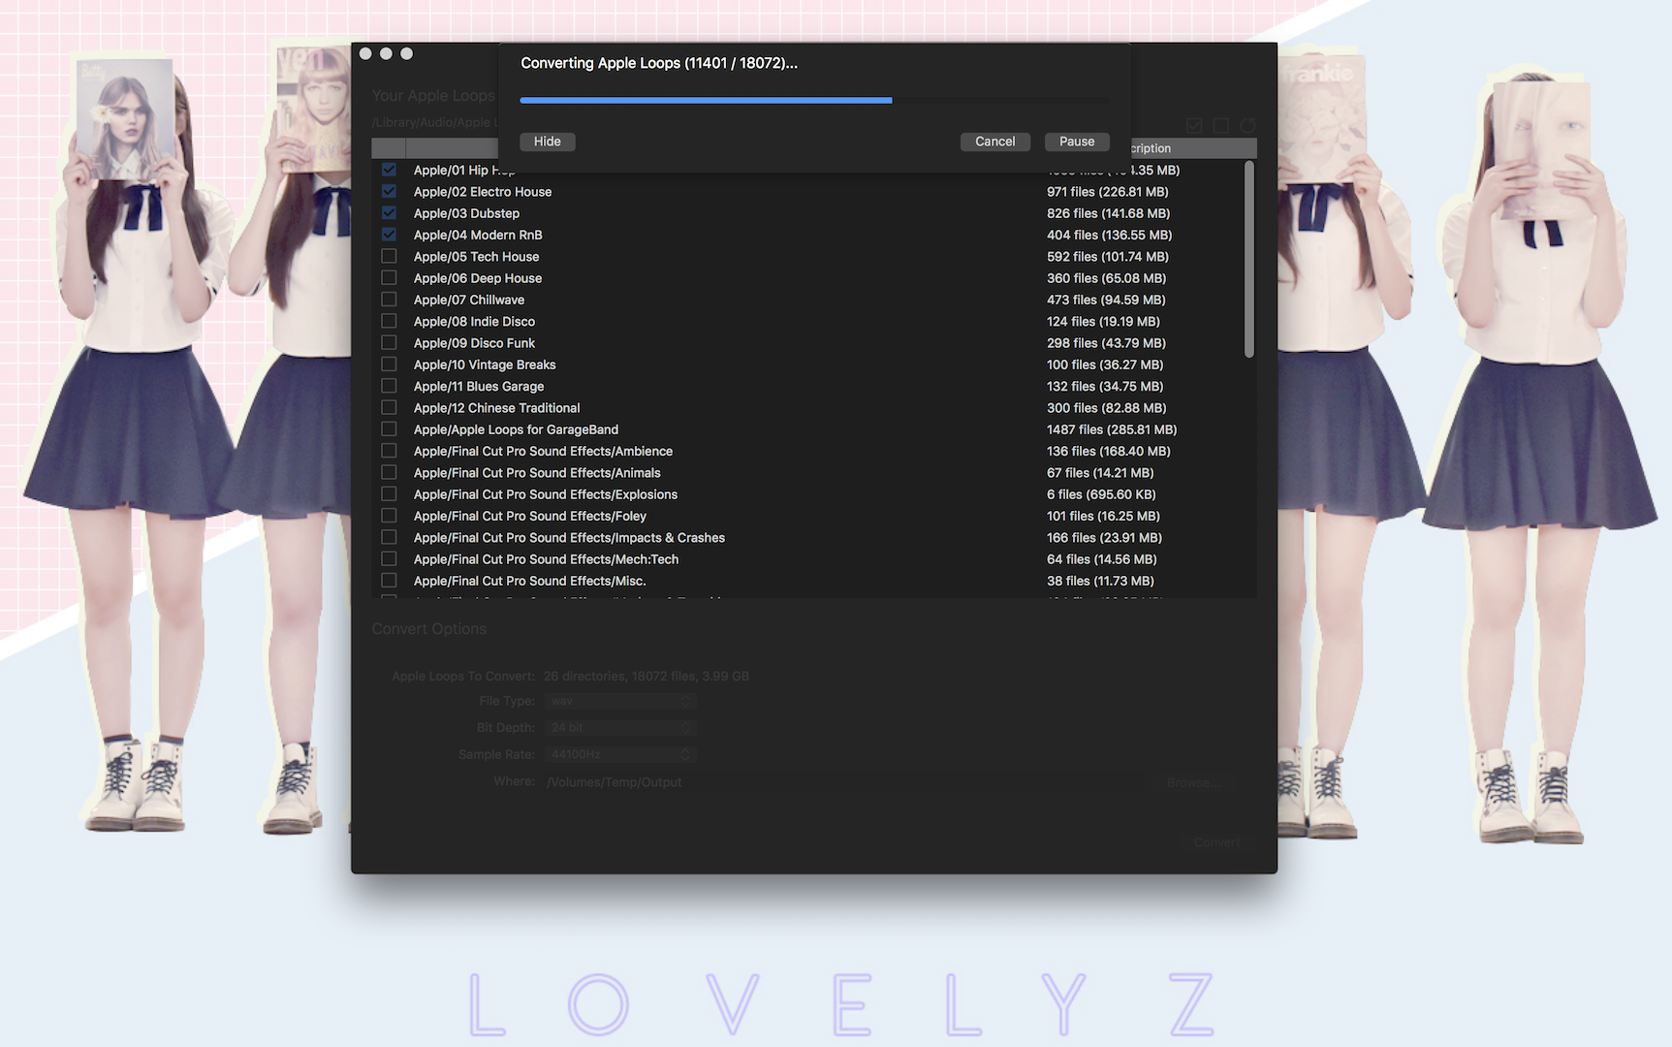Image resolution: width=1672 pixels, height=1047 pixels.
Task: Select Final Cut Pro Sound Effects/Explosions checkbox
Action: (x=389, y=494)
